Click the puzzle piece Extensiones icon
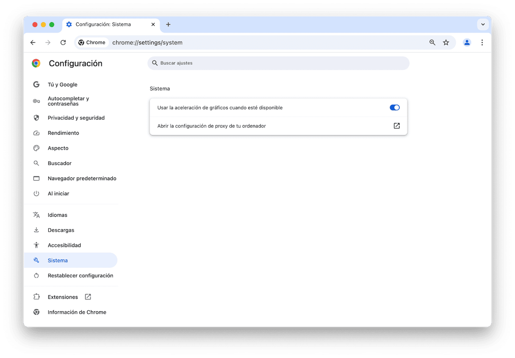Viewport: 515px width, 358px height. (36, 297)
